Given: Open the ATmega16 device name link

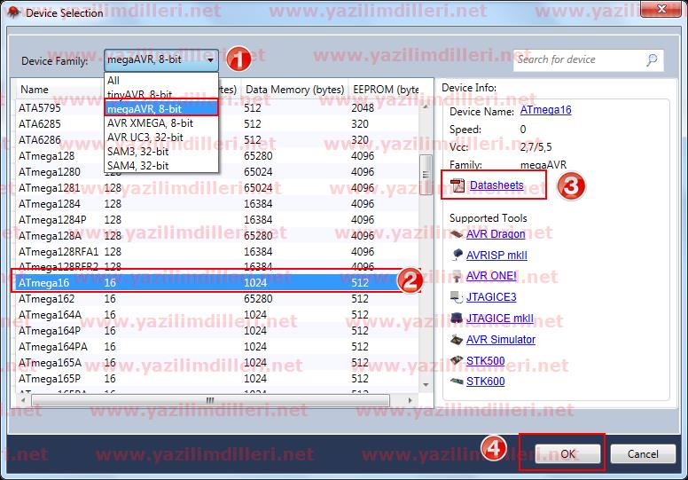Looking at the screenshot, I should (545, 112).
